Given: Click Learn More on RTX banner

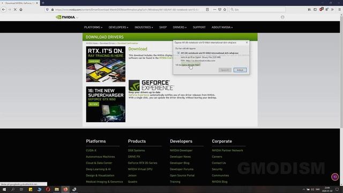Looking at the screenshot, I should pos(94,62).
